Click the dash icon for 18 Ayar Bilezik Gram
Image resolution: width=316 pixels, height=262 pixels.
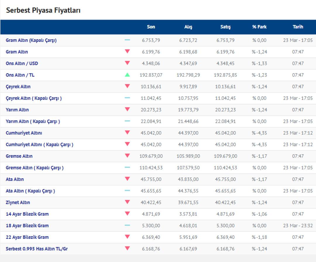click(127, 225)
